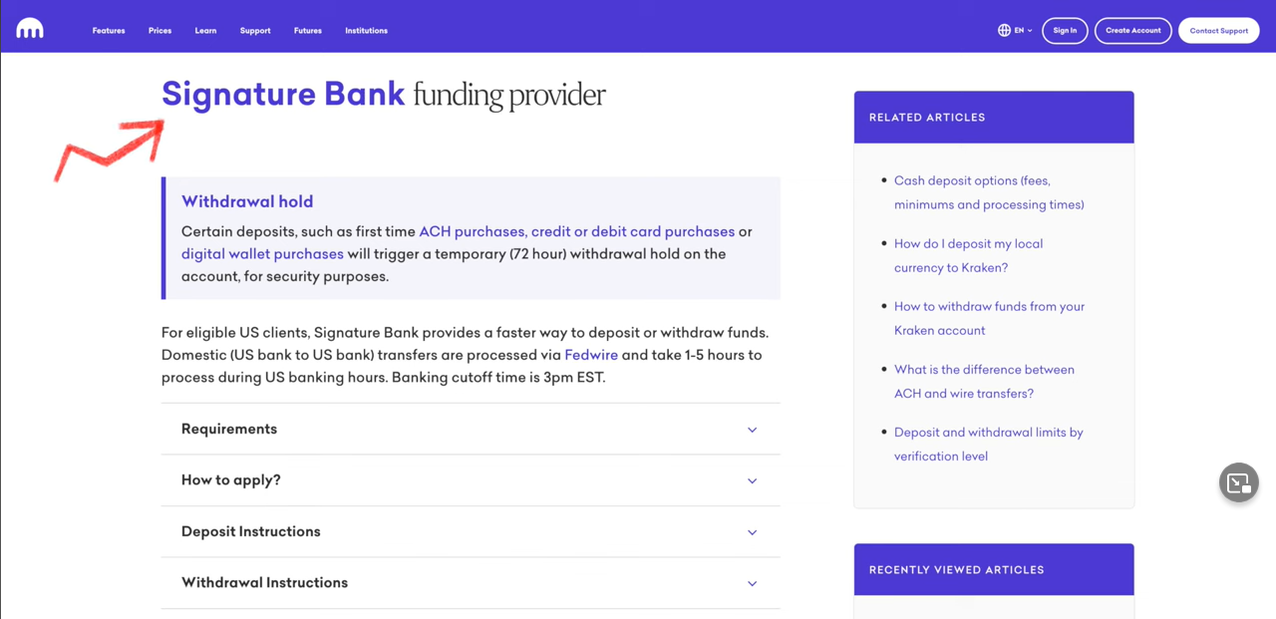Click the Contact Support button

click(1219, 31)
